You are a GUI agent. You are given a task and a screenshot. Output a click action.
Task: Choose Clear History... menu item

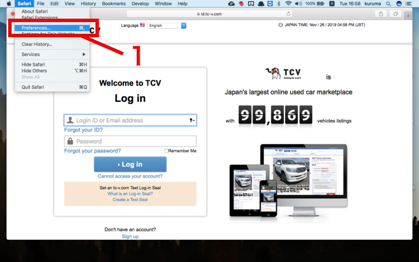click(x=37, y=44)
